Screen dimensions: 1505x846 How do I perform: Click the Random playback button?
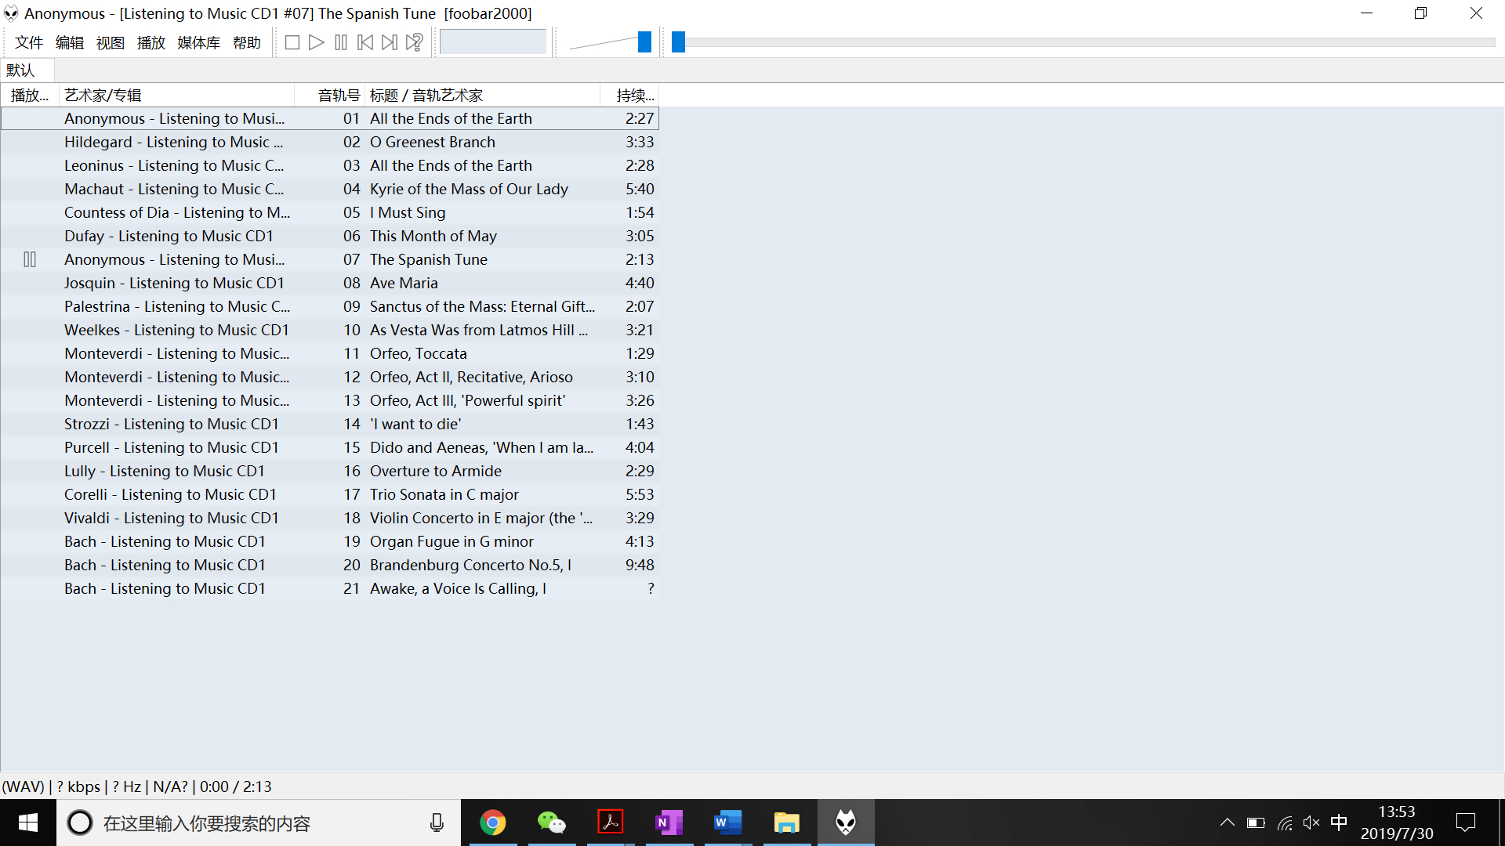[415, 42]
